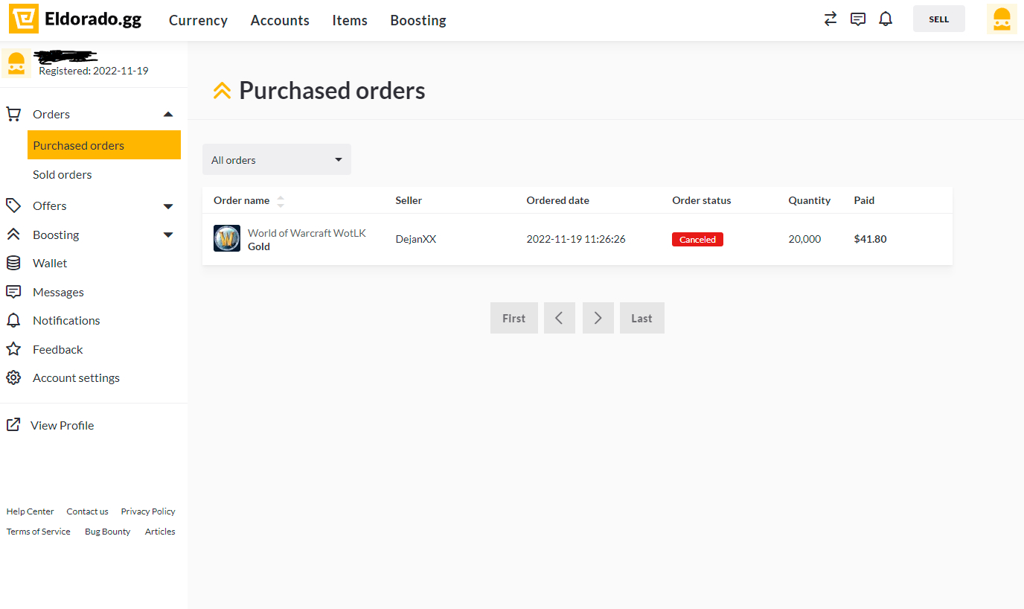Open the View Profile external link icon
Screen dimensions: 1024x609
point(13,424)
